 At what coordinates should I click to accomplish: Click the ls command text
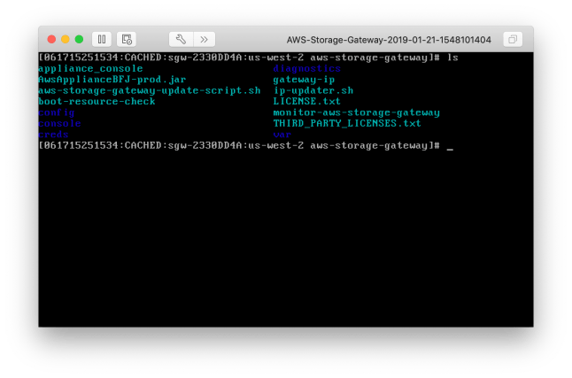452,58
